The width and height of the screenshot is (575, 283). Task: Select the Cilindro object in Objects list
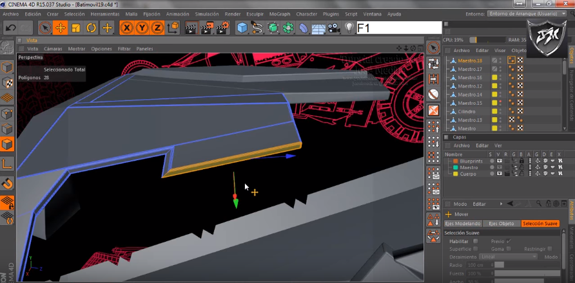[x=467, y=112]
